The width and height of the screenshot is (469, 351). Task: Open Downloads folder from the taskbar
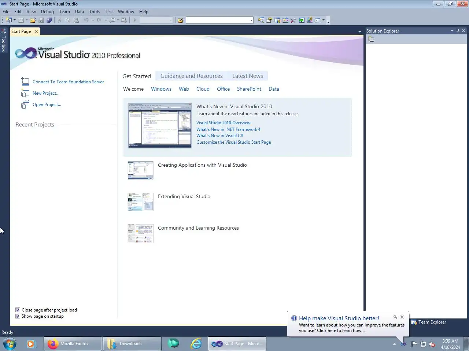coord(132,344)
